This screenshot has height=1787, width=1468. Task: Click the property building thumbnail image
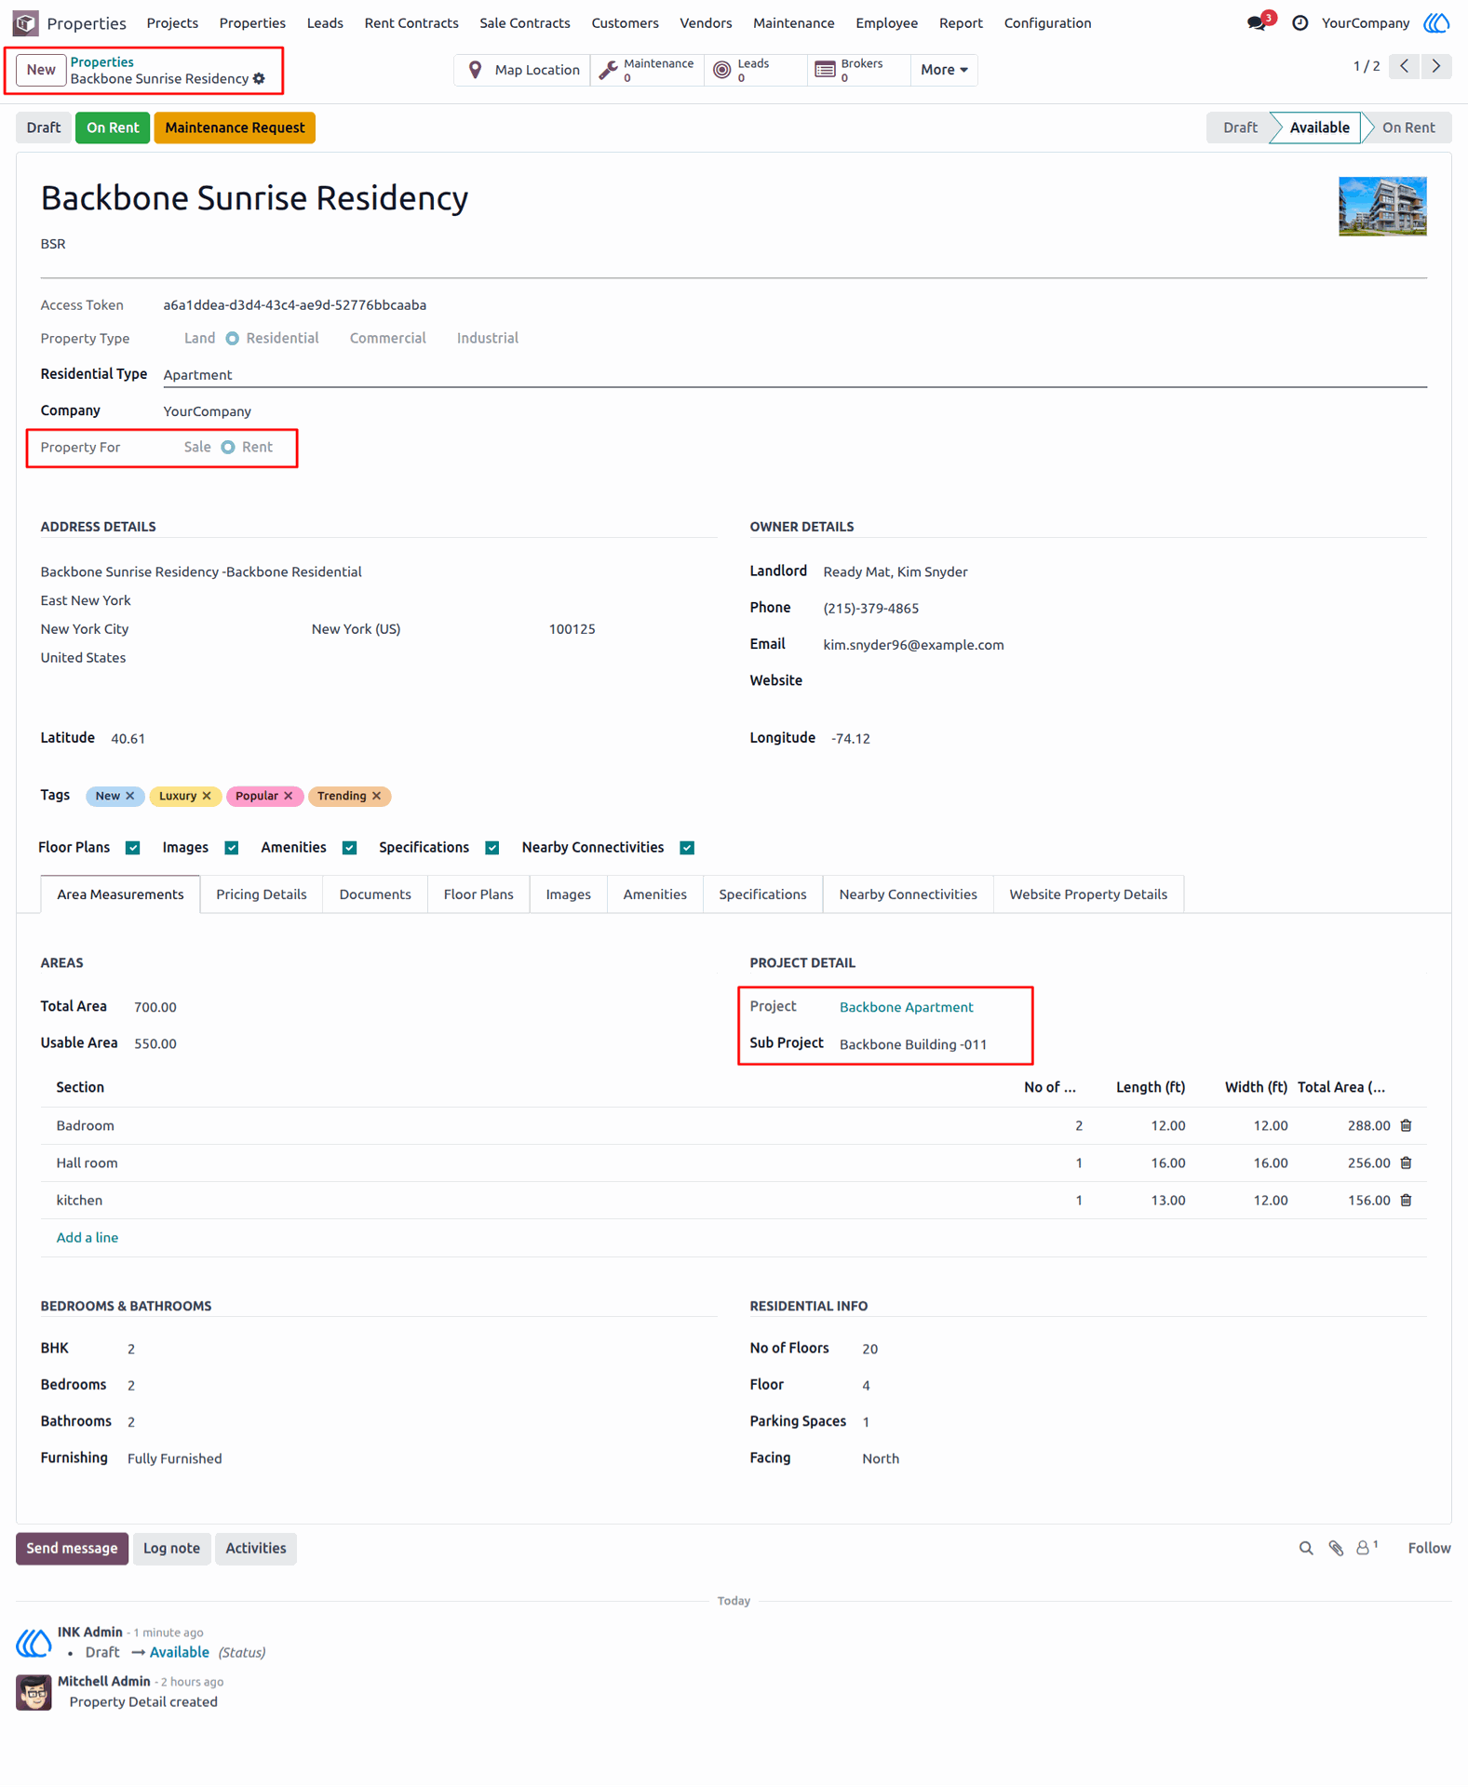[x=1381, y=207]
